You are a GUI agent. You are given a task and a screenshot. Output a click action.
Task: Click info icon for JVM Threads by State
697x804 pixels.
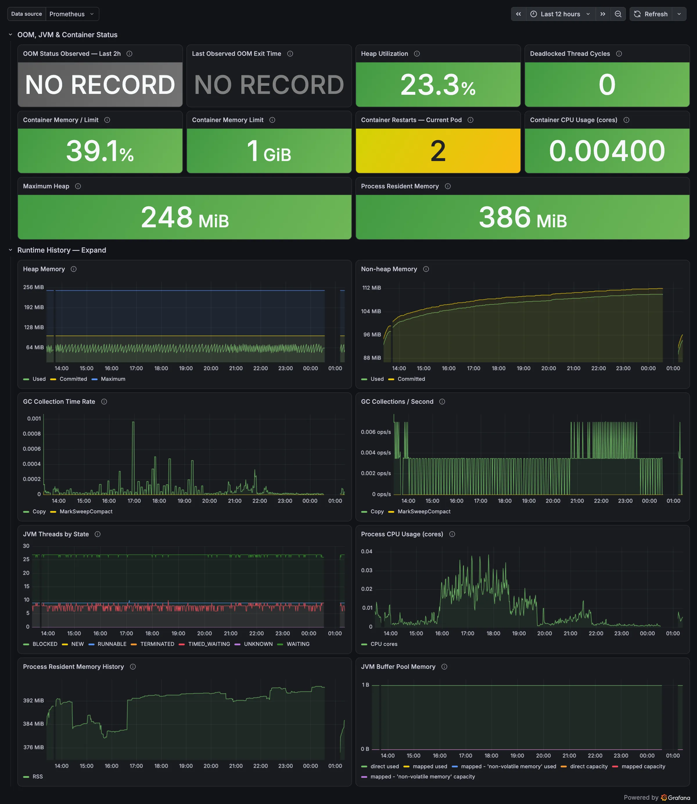tap(98, 534)
